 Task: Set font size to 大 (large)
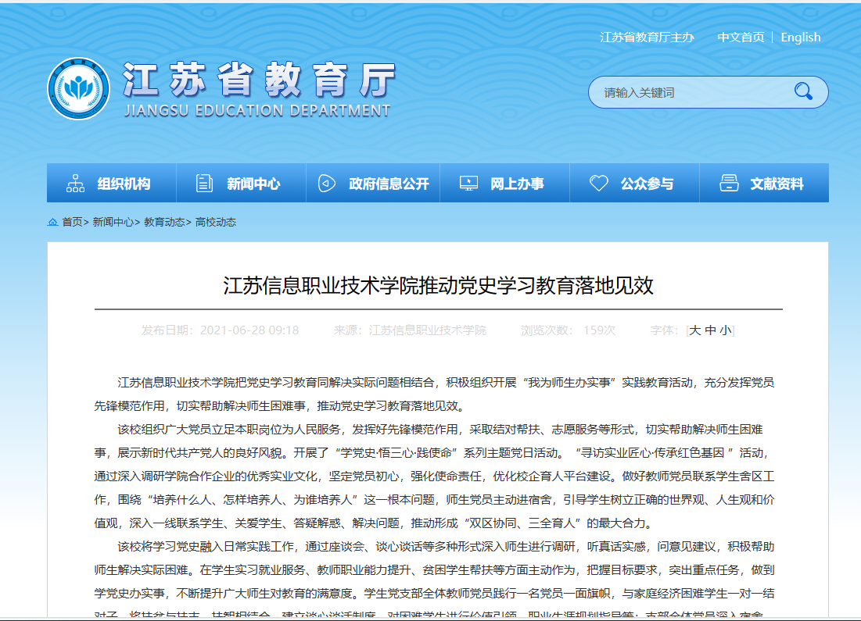point(694,330)
